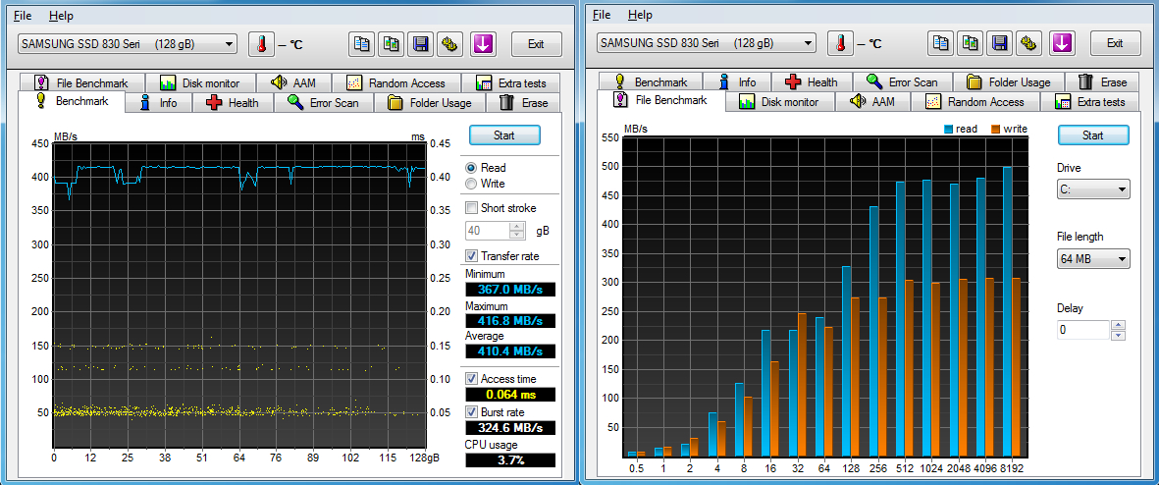Screen dimensions: 1159x485
Task: Click the floppy disk save icon in right window
Action: pyautogui.click(x=1000, y=43)
